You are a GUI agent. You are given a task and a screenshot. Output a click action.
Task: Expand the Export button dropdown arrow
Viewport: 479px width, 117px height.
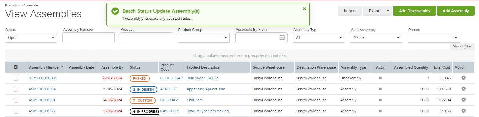388,11
